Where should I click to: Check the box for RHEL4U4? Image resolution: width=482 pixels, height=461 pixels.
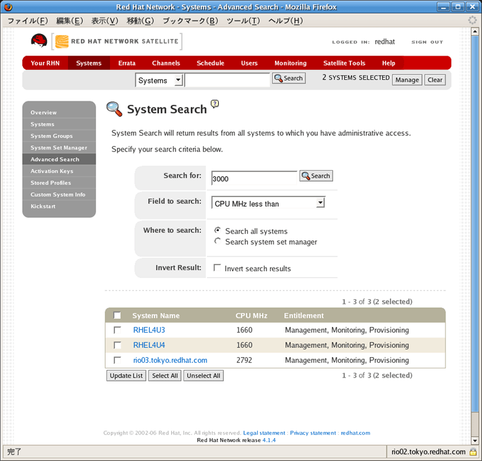coord(117,345)
